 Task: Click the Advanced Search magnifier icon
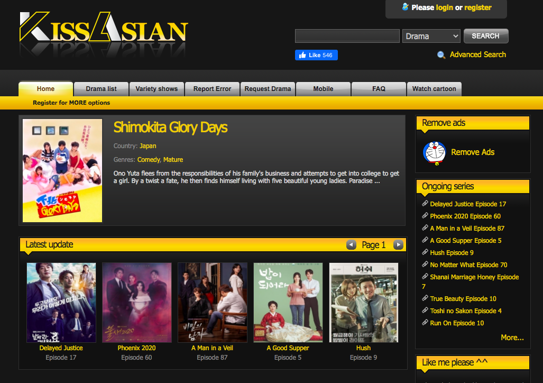pos(441,55)
